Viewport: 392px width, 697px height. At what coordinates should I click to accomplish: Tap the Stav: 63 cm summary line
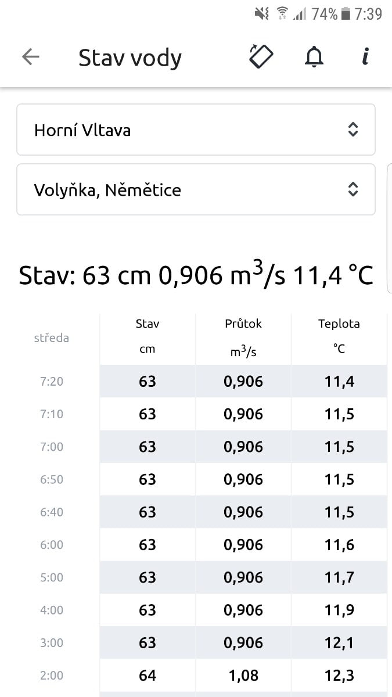point(196,273)
